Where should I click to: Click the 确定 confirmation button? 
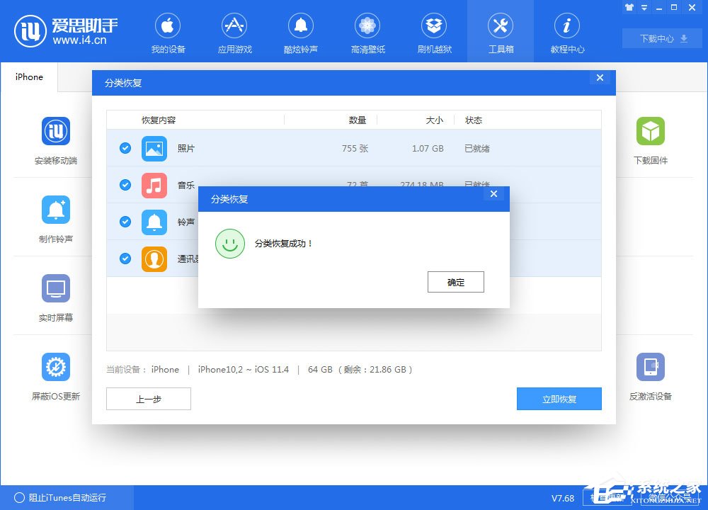click(x=455, y=282)
